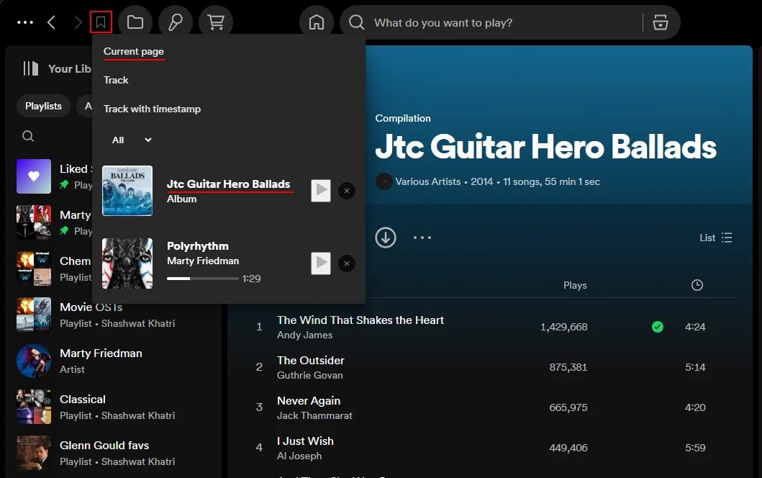Download the album with arrow icon
This screenshot has width=762, height=478.
click(x=386, y=237)
